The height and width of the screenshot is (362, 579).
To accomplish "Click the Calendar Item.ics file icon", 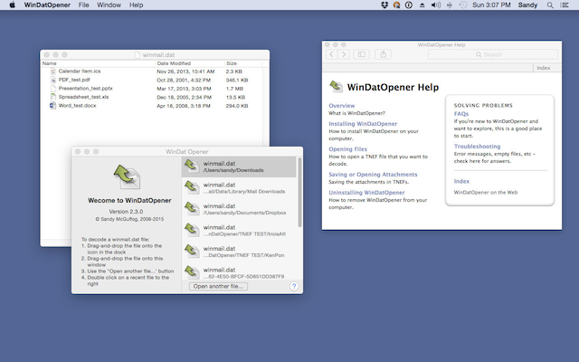I will click(x=52, y=71).
